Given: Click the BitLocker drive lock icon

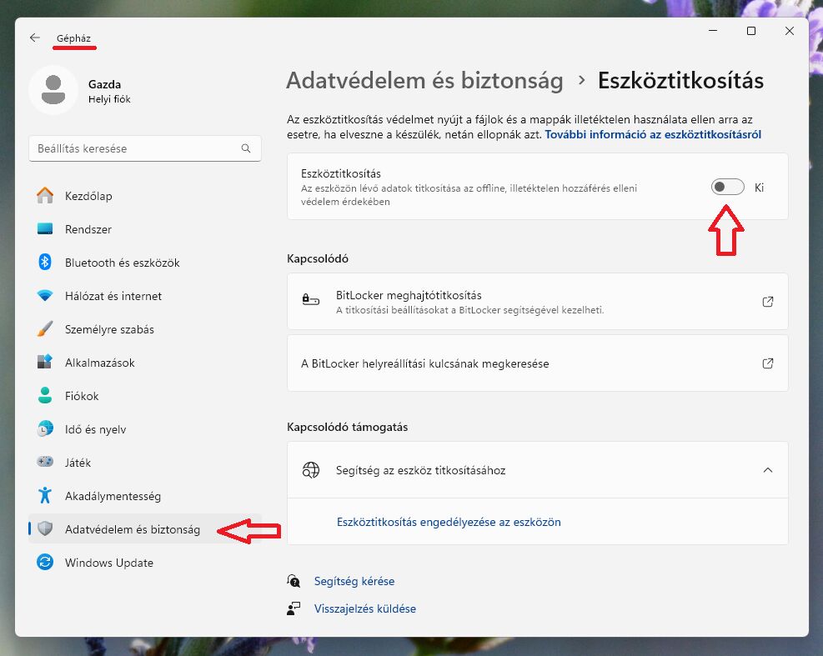Looking at the screenshot, I should click(x=311, y=301).
